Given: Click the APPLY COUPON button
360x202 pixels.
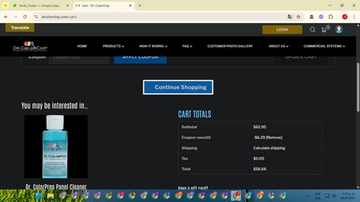Looking at the screenshot, I should coord(140,59).
